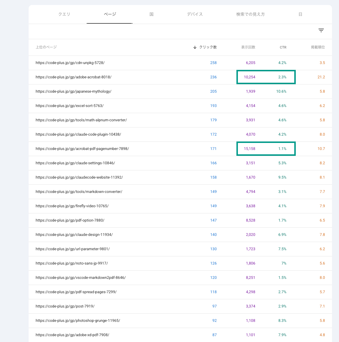
Task: Click the 上位のページ column header
Action: click(46, 47)
